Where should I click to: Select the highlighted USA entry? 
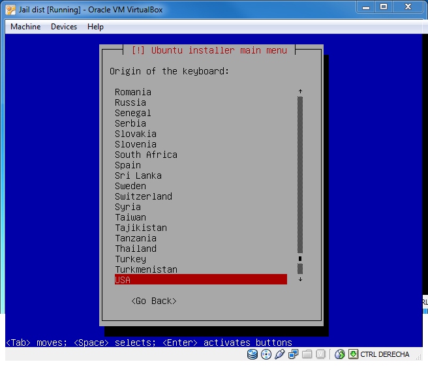tap(201, 279)
